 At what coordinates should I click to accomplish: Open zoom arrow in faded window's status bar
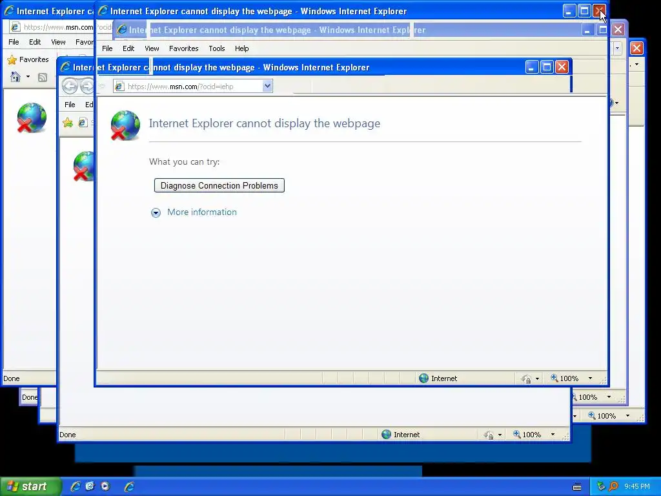pyautogui.click(x=609, y=397)
